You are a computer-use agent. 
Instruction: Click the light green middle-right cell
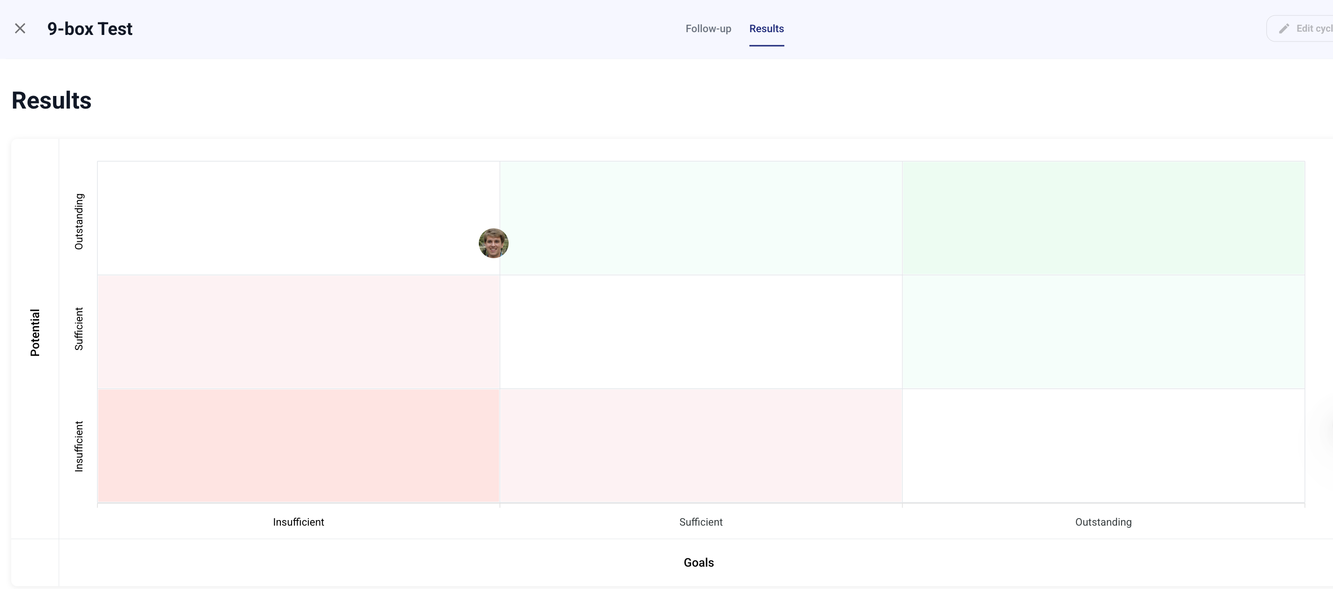point(1103,332)
